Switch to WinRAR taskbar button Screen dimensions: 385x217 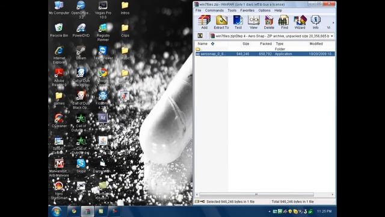pos(88,212)
